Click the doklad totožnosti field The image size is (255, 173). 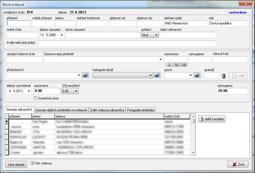tap(93, 23)
